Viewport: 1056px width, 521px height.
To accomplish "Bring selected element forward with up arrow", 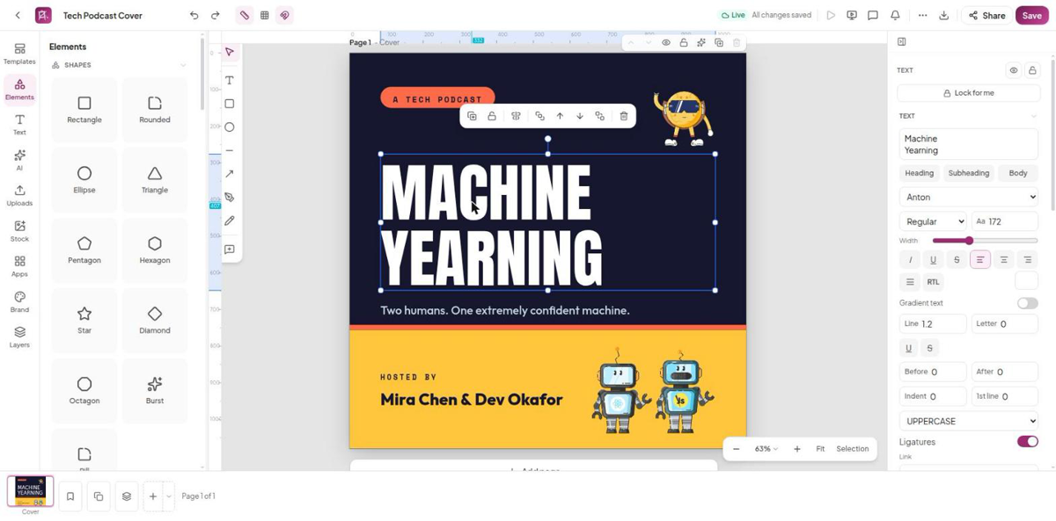I will 560,116.
